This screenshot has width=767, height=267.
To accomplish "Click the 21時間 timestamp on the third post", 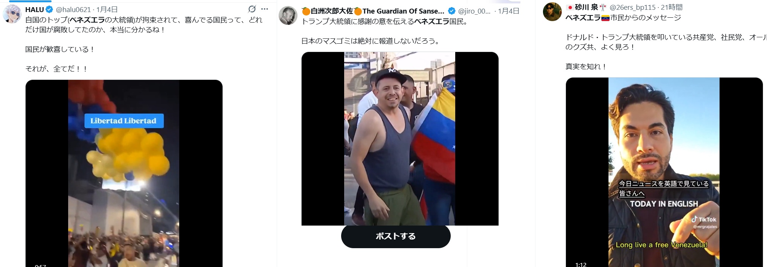I will (x=672, y=7).
